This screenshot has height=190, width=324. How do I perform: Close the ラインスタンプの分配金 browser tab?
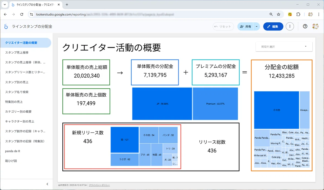coord(59,5)
